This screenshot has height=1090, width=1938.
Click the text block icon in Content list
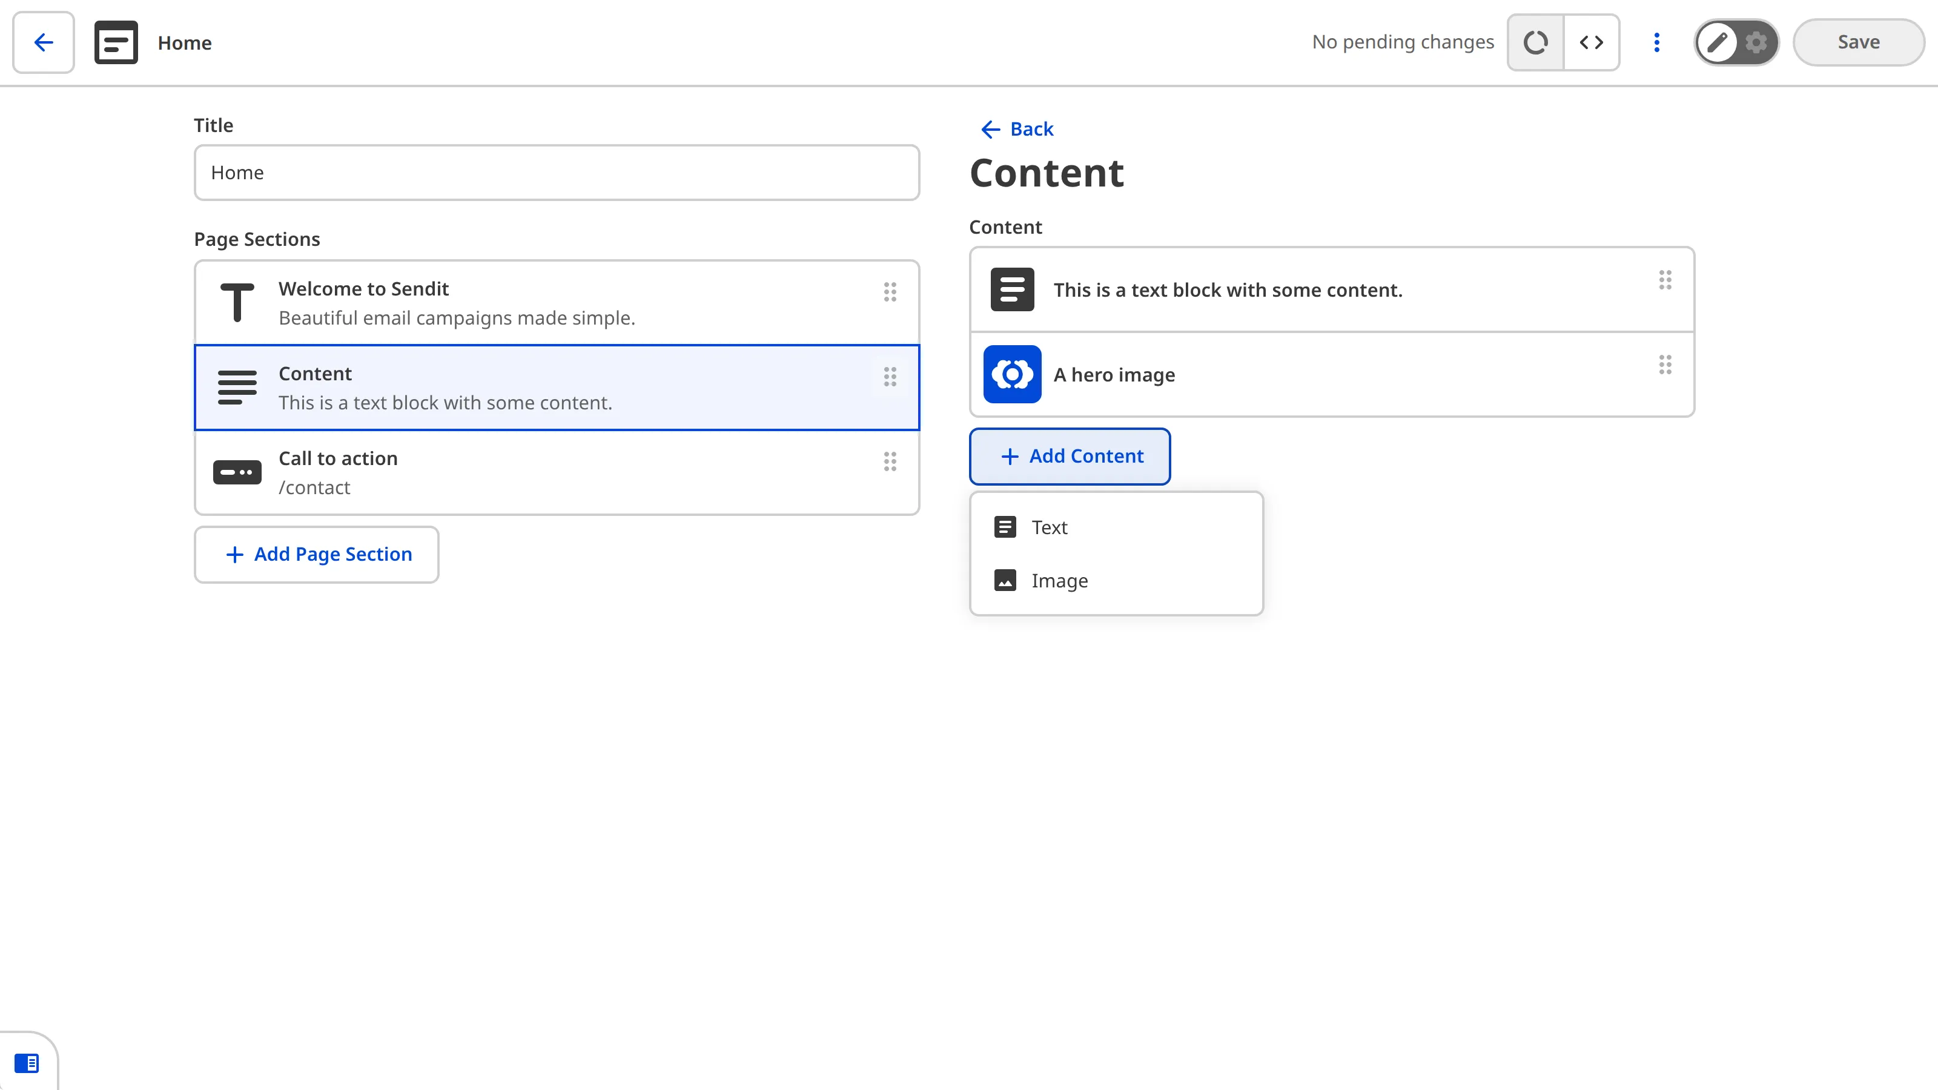[1012, 289]
